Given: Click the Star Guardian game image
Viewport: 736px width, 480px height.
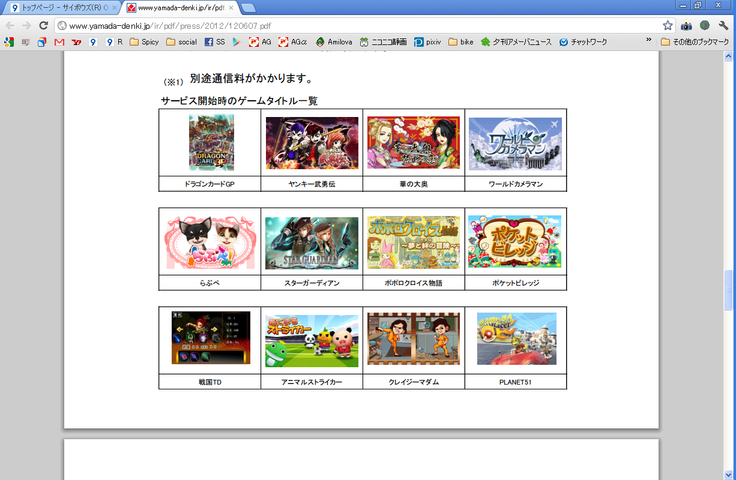Looking at the screenshot, I should [x=312, y=243].
